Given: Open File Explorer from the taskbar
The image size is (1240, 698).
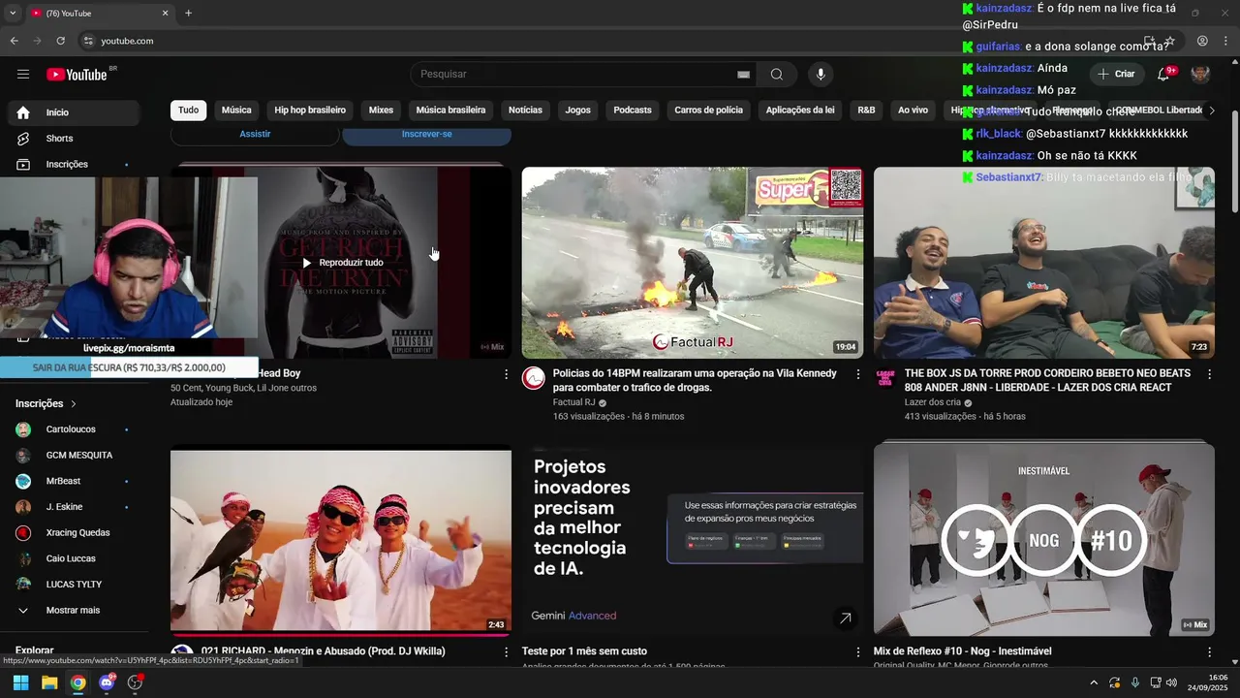Looking at the screenshot, I should point(49,682).
